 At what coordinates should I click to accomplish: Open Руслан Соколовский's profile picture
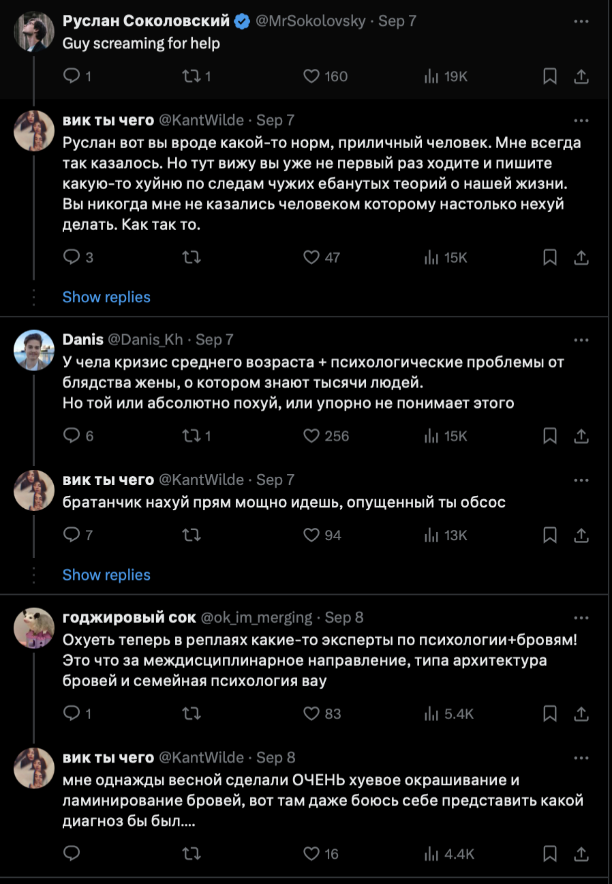(x=34, y=31)
